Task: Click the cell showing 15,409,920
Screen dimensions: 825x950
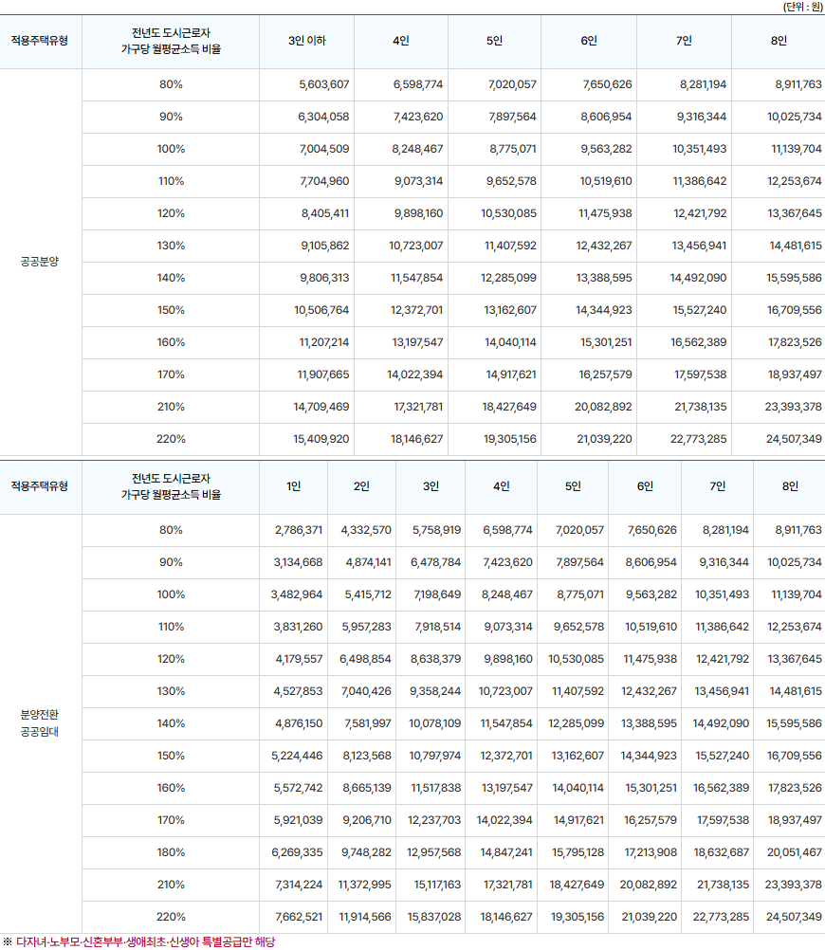Action: pyautogui.click(x=321, y=440)
